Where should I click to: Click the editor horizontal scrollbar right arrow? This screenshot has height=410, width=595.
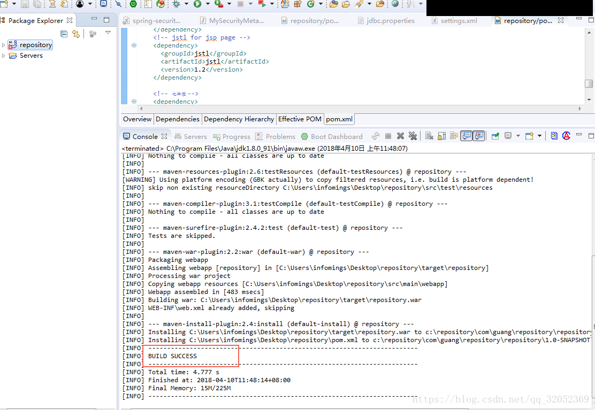(x=579, y=109)
